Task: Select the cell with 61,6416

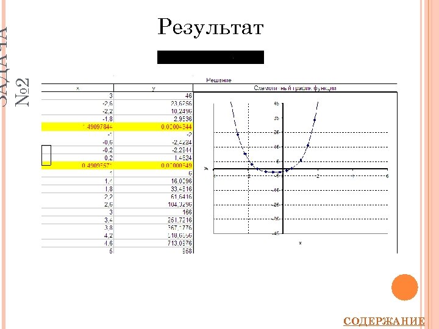Action: (x=154, y=196)
